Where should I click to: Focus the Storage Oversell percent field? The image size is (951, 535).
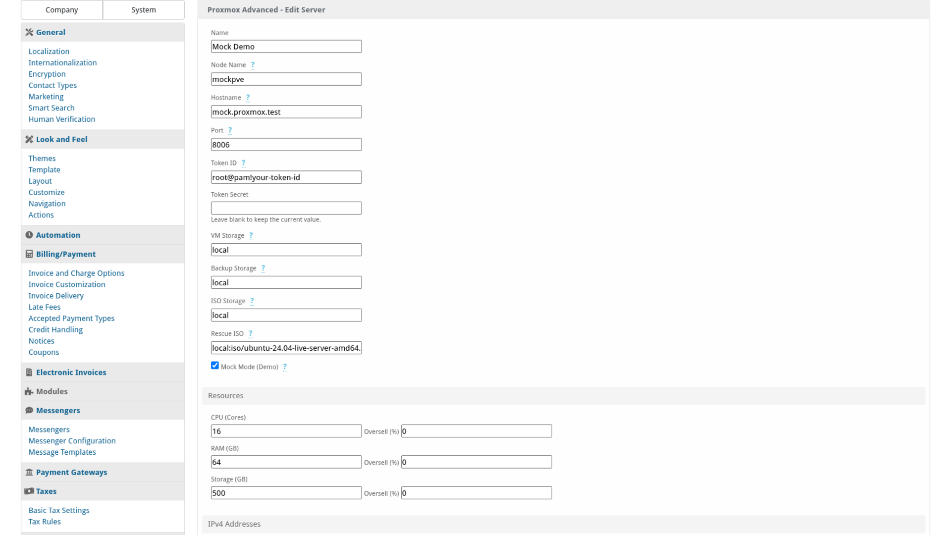point(476,493)
